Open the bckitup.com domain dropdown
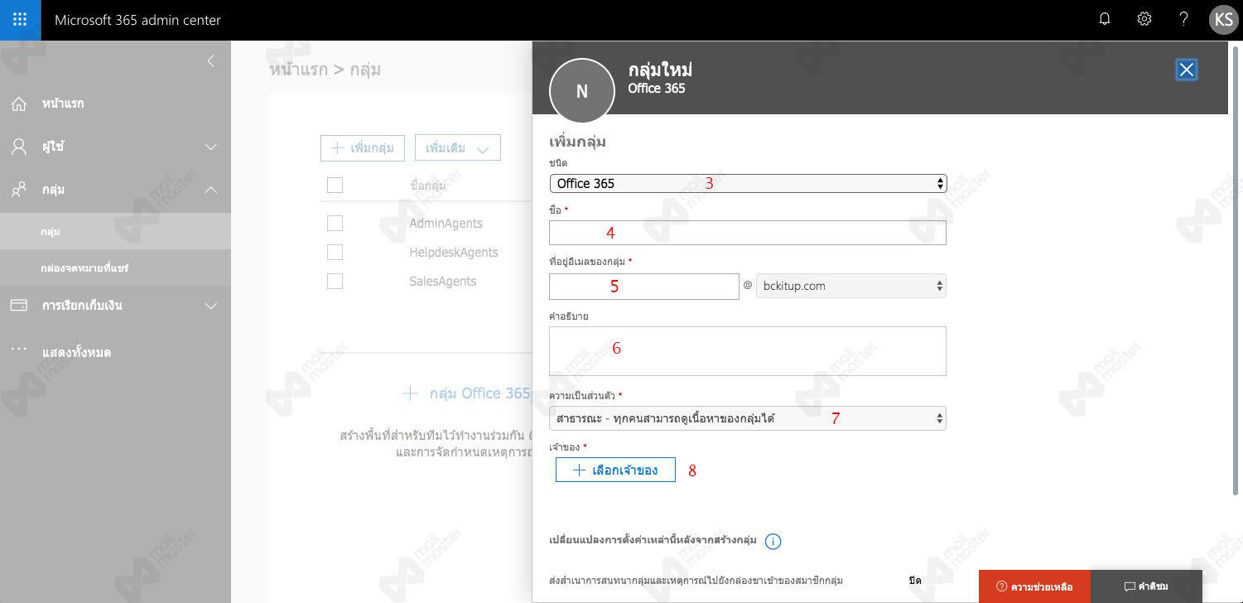The width and height of the screenshot is (1243, 603). click(851, 286)
